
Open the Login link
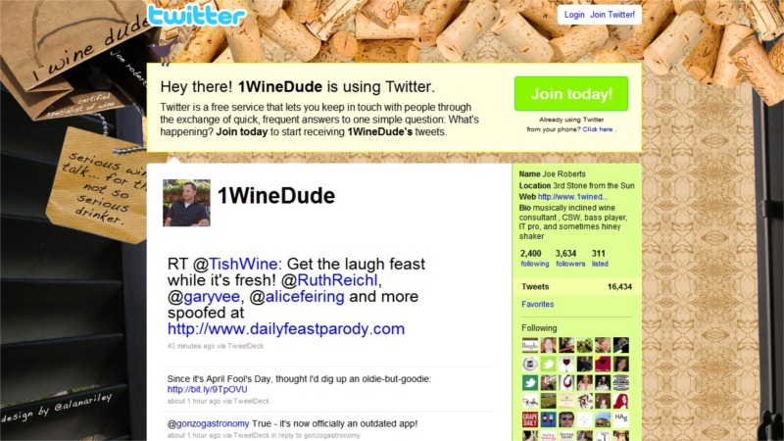tap(574, 15)
